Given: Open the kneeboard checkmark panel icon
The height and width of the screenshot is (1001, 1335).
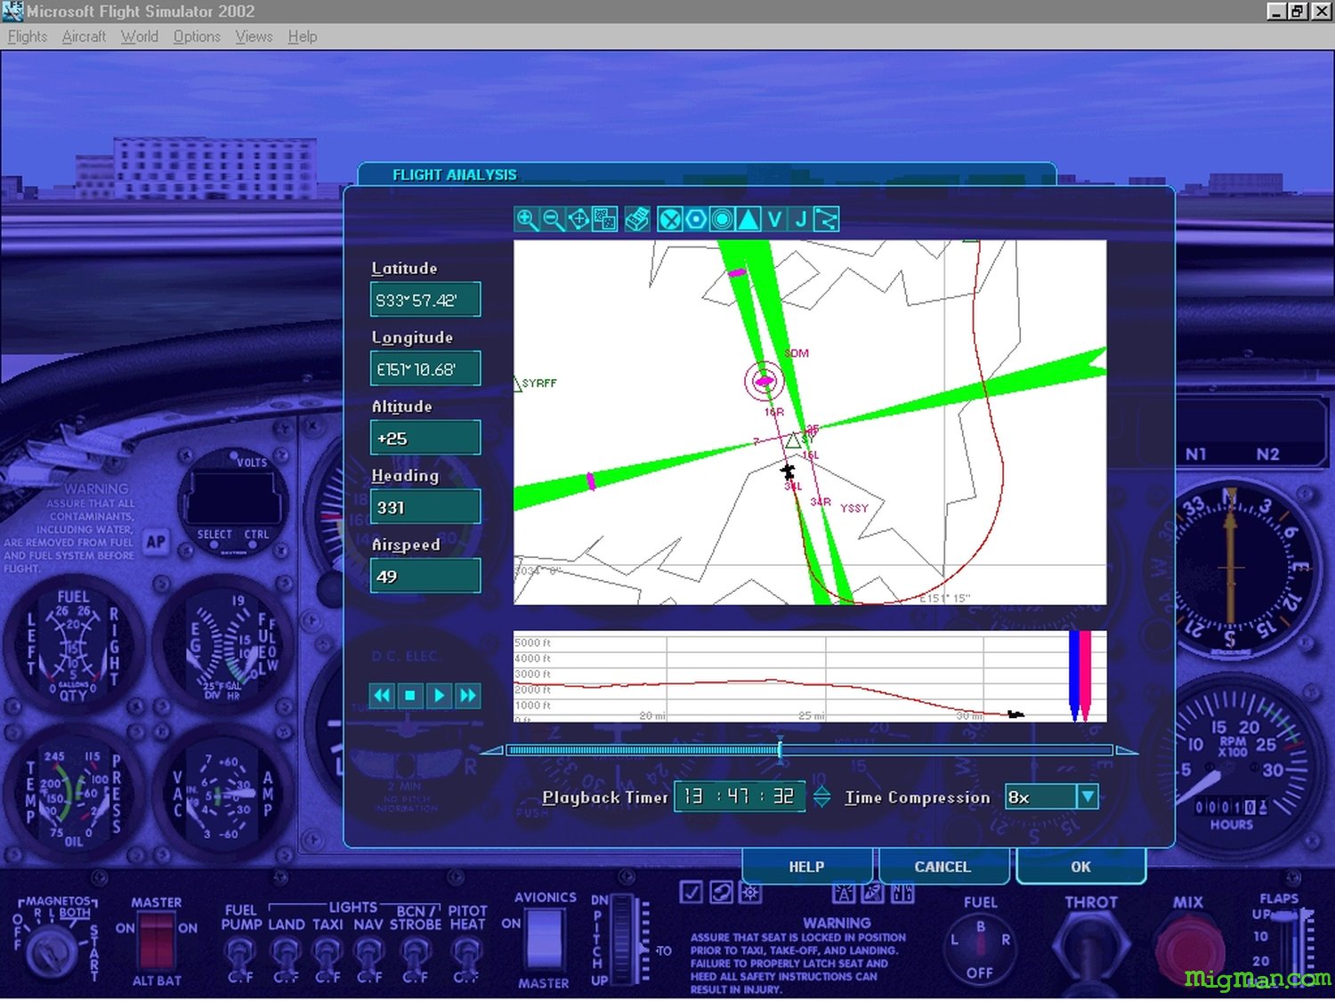Looking at the screenshot, I should (691, 892).
